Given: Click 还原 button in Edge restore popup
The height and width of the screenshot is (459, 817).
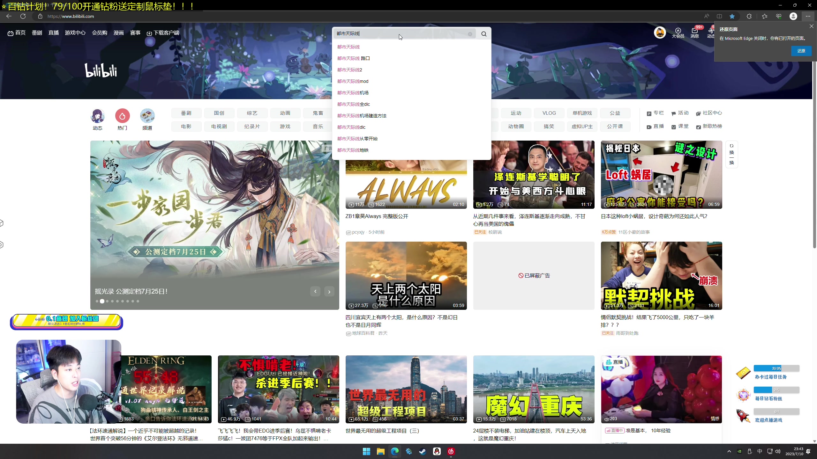Looking at the screenshot, I should pos(801,51).
